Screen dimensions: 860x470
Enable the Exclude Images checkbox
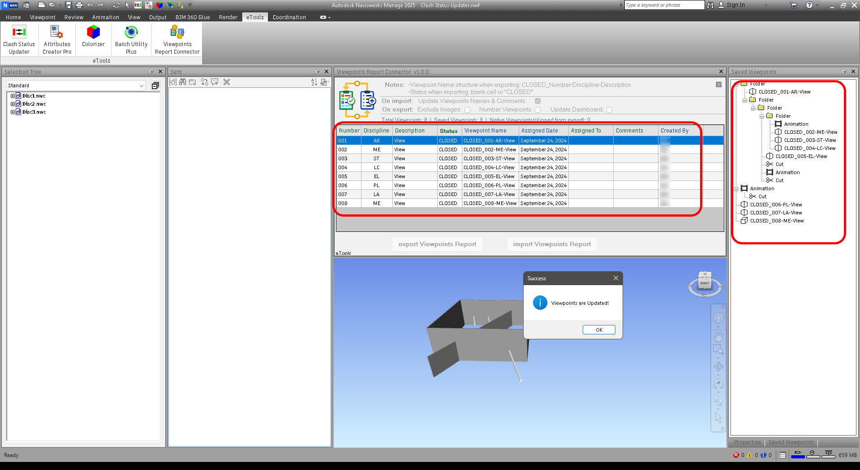pyautogui.click(x=468, y=110)
